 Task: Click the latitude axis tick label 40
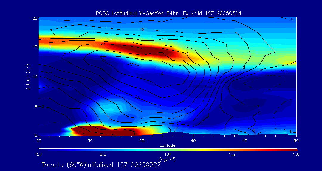[x=193, y=141]
